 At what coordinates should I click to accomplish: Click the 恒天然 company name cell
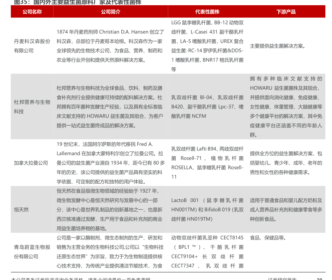click(x=21, y=210)
